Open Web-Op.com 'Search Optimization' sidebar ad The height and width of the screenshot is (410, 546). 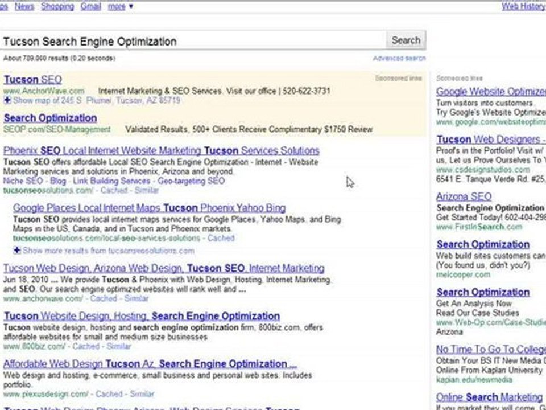[x=483, y=292]
